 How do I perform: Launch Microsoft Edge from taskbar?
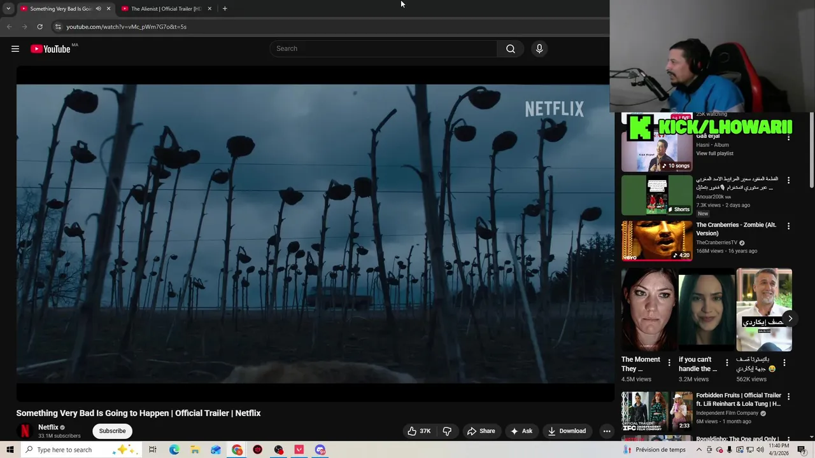tap(174, 450)
